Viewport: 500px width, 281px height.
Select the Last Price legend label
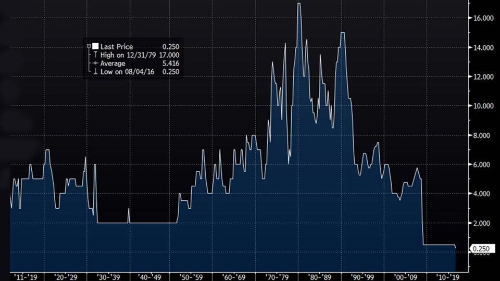coord(116,46)
